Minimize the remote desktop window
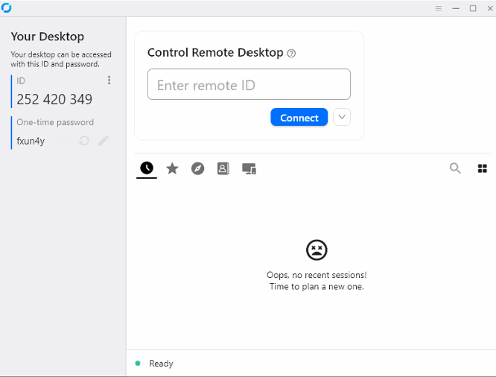Screen dimensions: 496x377 [456, 8]
